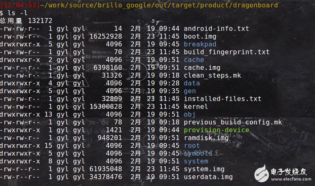Click the green provision-device executable name
Viewport: 315px width, 186px height.
click(x=216, y=130)
